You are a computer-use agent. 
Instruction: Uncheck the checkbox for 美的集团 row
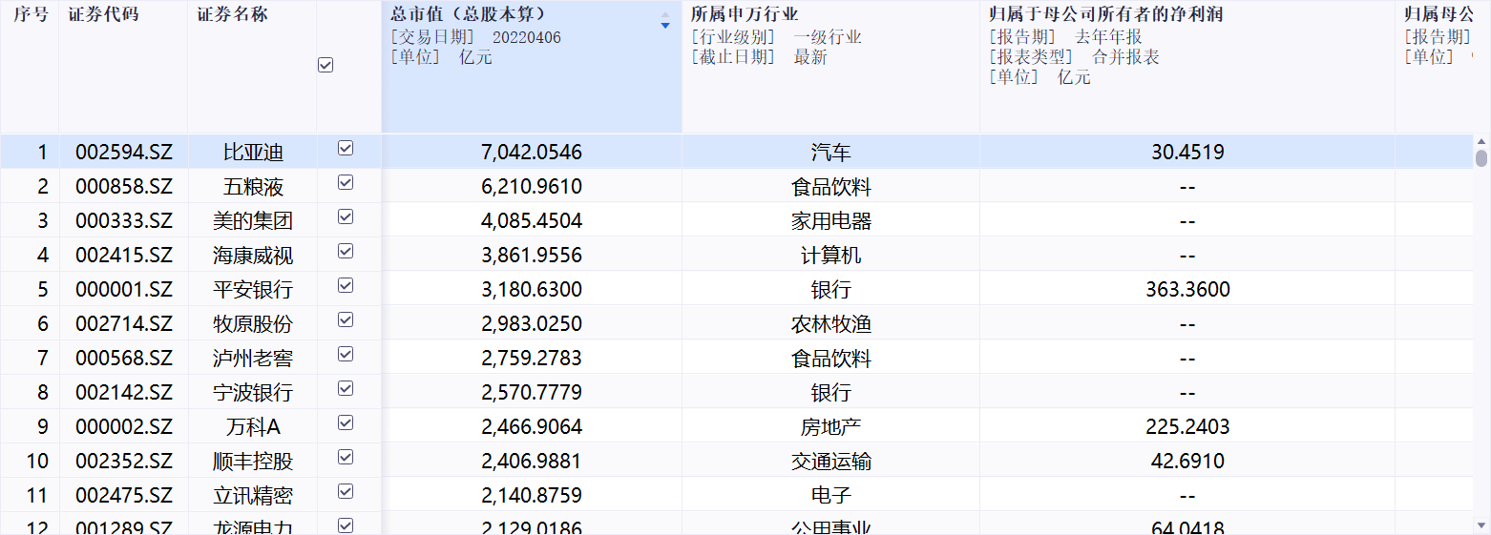[346, 216]
